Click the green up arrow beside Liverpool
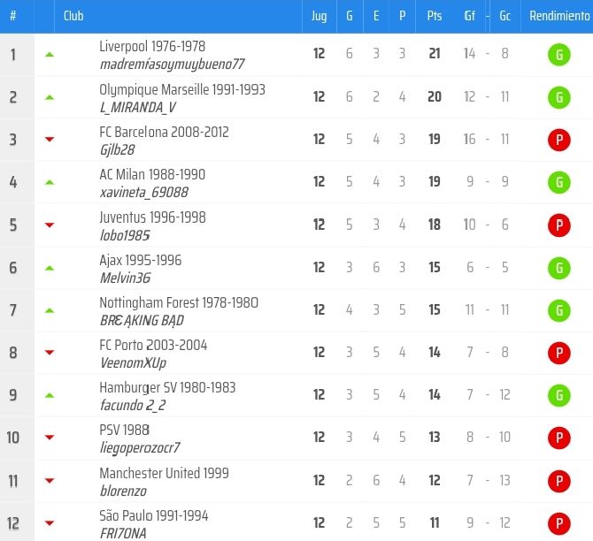This screenshot has width=593, height=541. (x=50, y=55)
